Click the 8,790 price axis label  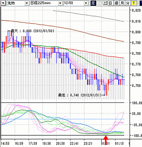point(136,43)
